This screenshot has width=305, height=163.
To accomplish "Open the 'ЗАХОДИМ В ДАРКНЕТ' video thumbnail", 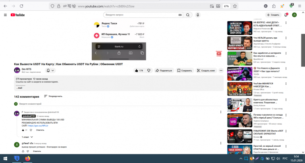I will click(x=239, y=74).
